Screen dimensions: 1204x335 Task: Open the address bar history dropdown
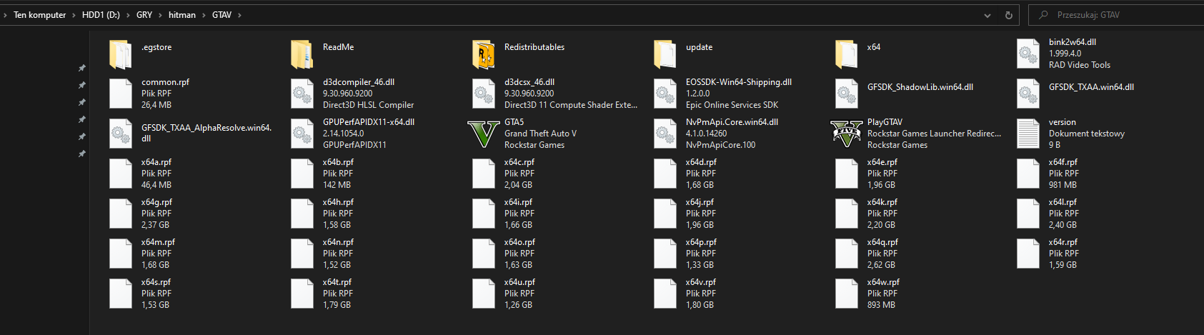click(987, 15)
